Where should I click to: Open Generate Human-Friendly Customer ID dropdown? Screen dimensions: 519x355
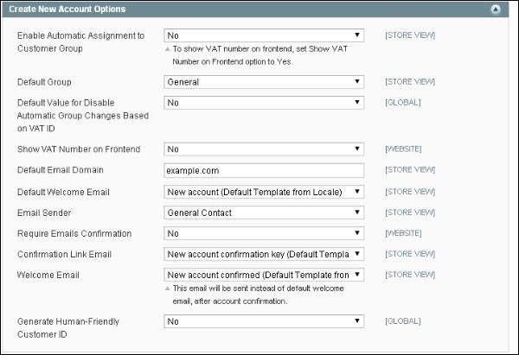[264, 321]
